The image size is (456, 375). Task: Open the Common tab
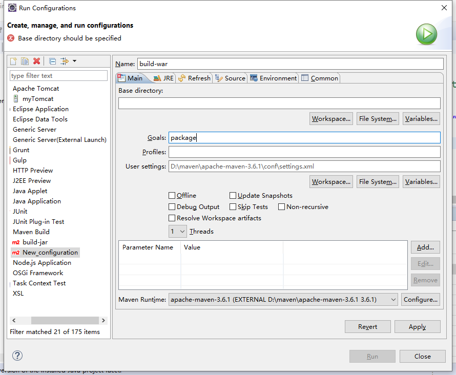pyautogui.click(x=320, y=78)
